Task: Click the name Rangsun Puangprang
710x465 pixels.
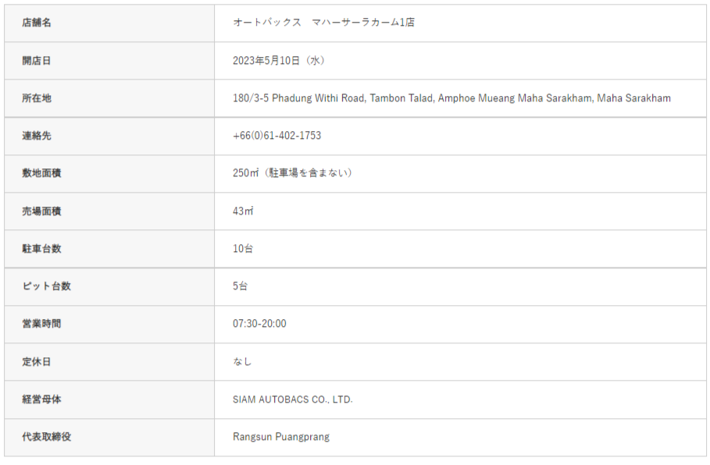Action: click(x=281, y=437)
